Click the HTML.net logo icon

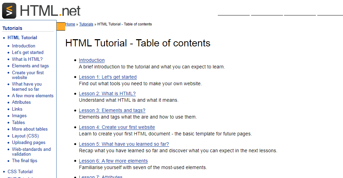tap(9, 11)
